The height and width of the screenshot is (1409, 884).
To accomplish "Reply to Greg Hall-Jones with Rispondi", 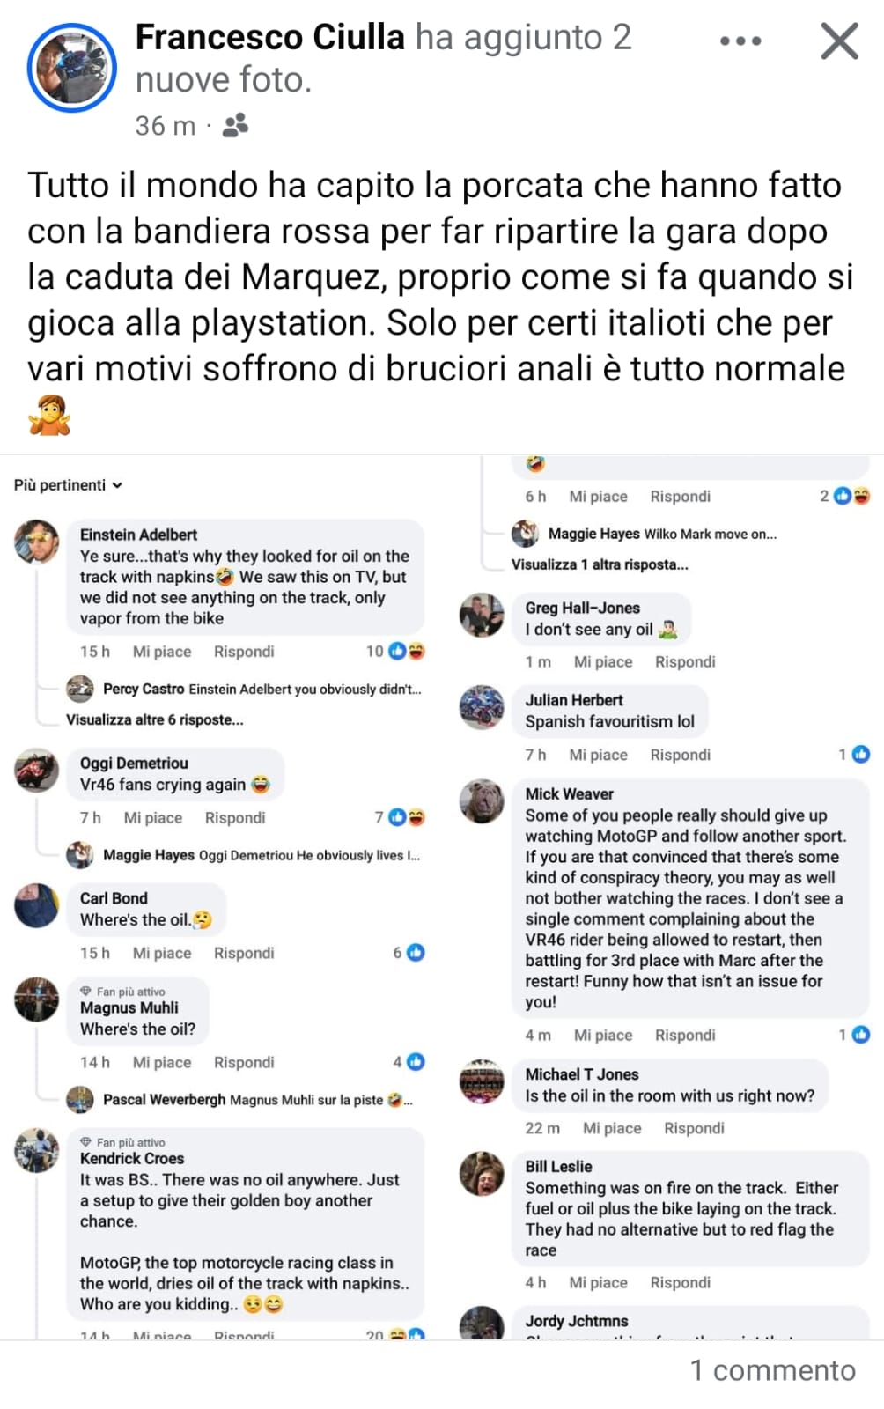I will coord(685,661).
